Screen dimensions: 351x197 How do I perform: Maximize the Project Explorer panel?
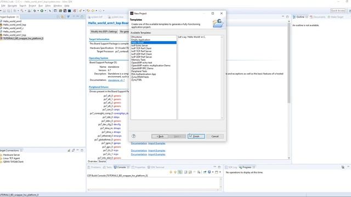tap(82, 17)
